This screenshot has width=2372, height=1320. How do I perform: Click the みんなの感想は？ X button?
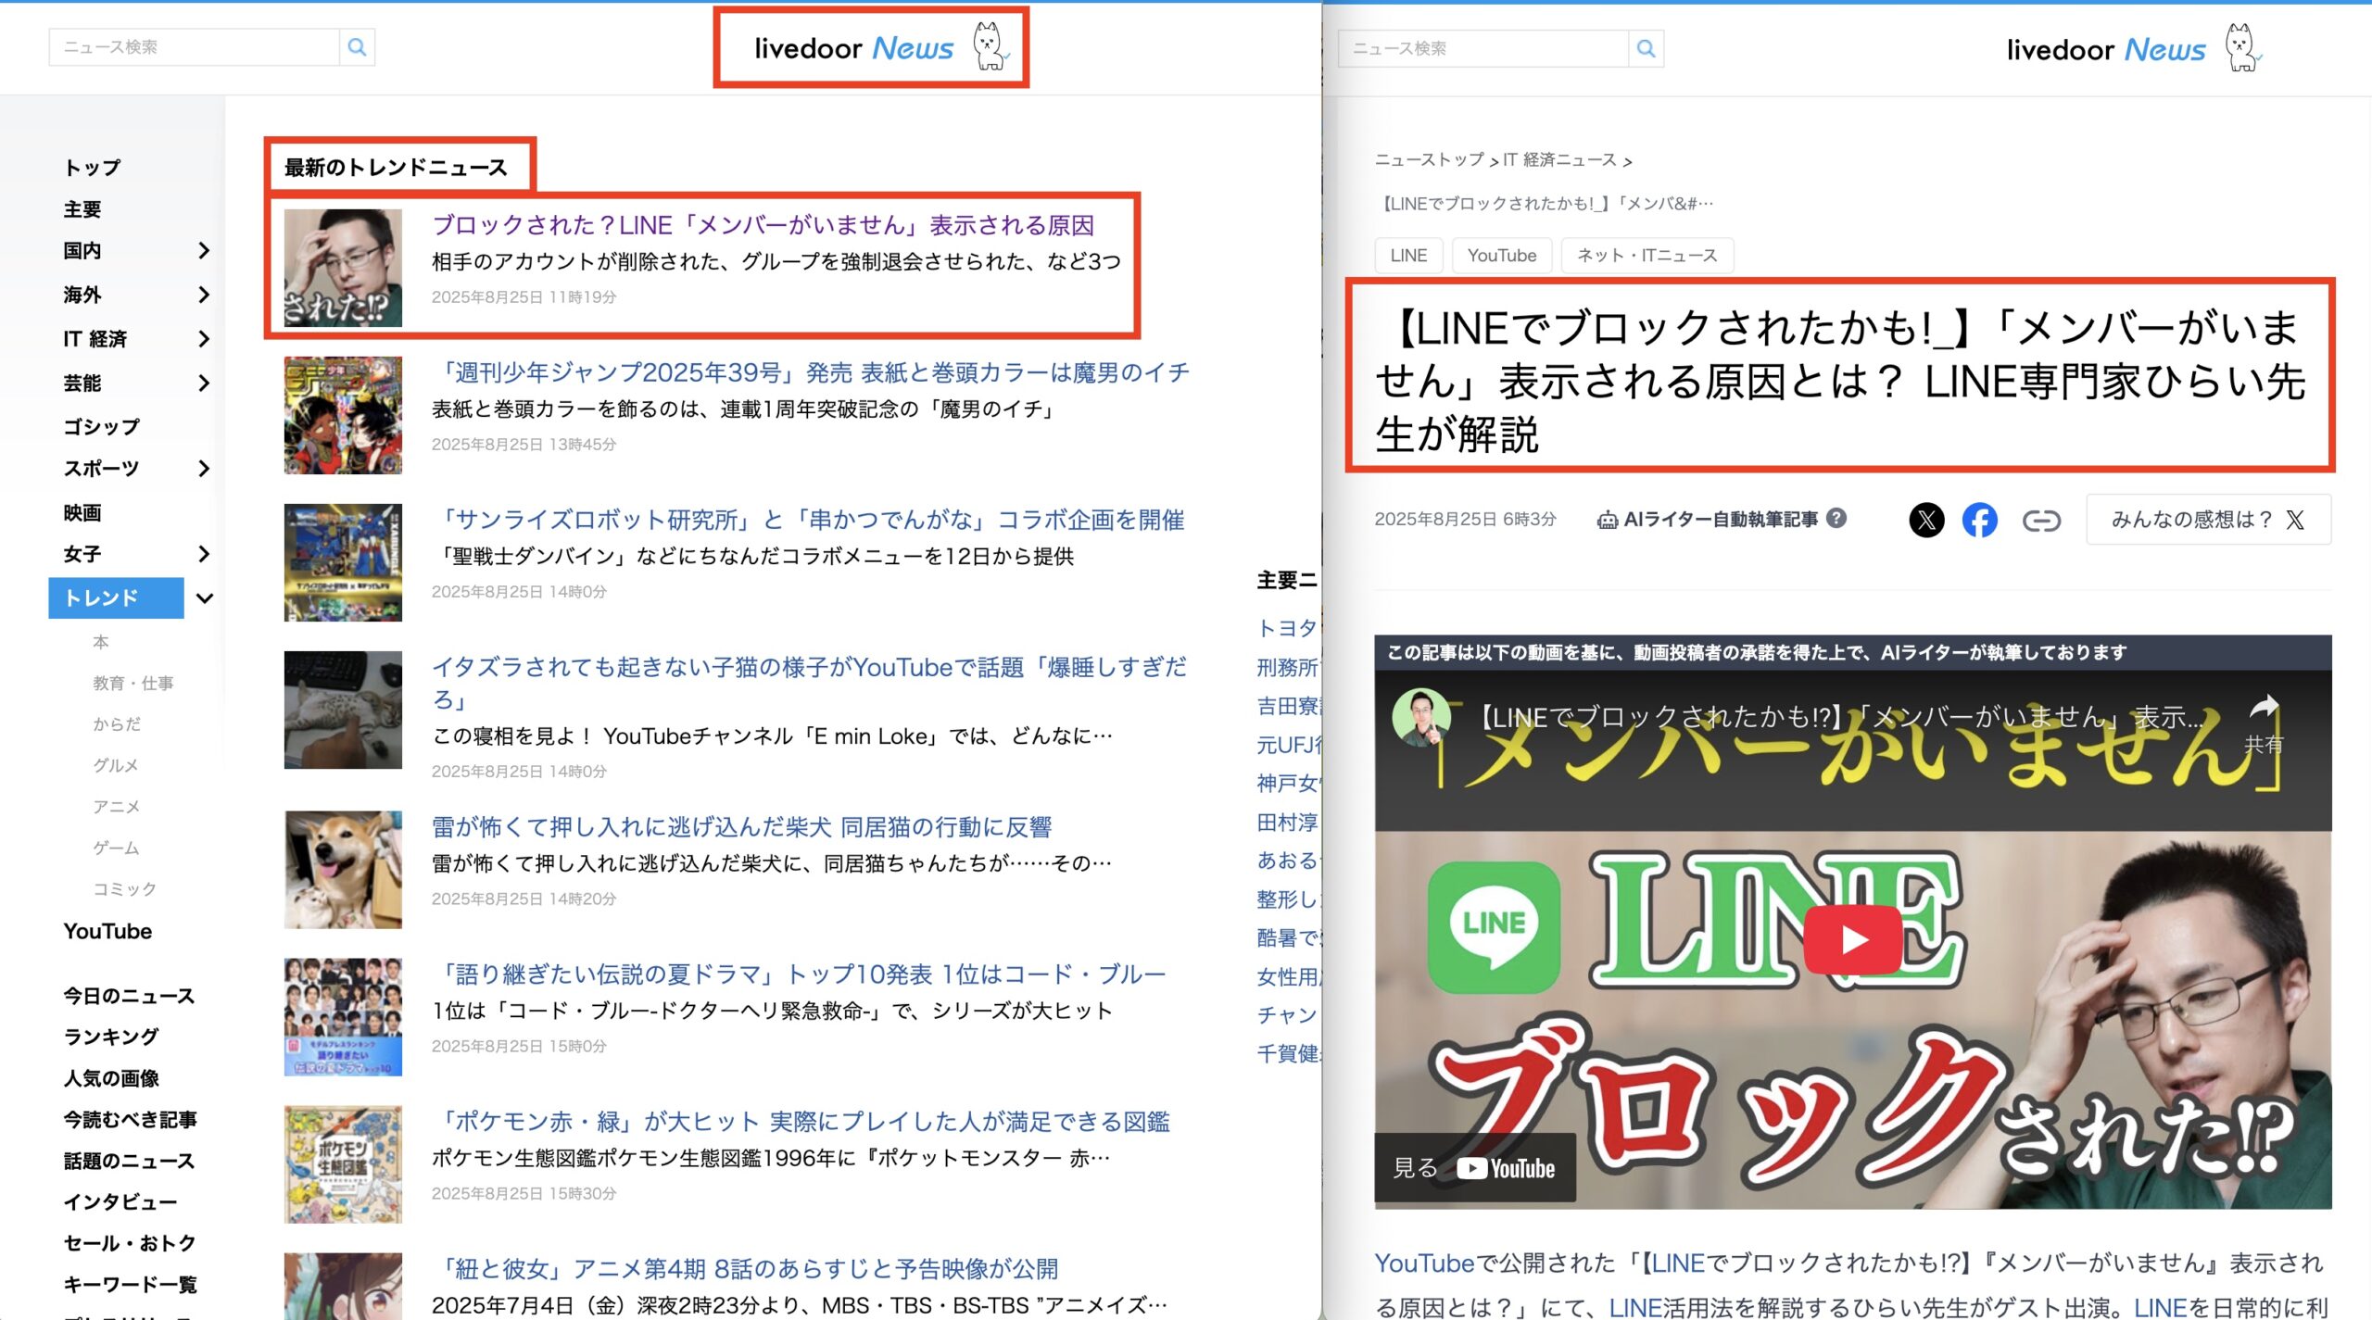point(2208,520)
